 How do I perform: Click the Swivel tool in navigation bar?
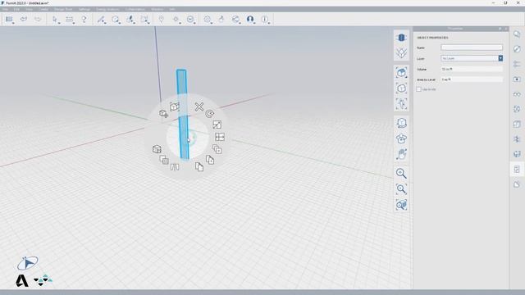pos(401,138)
